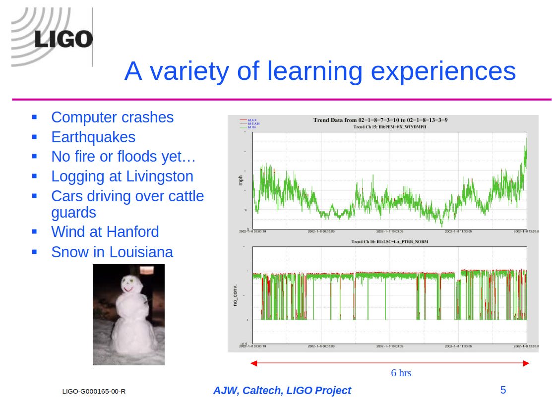The image size is (552, 404).
Task: Click the 'Computer crashes' bullet text
Action: click(112, 117)
